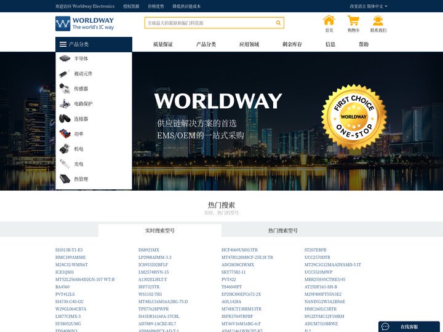Open part SKY77582-11

click(x=233, y=272)
